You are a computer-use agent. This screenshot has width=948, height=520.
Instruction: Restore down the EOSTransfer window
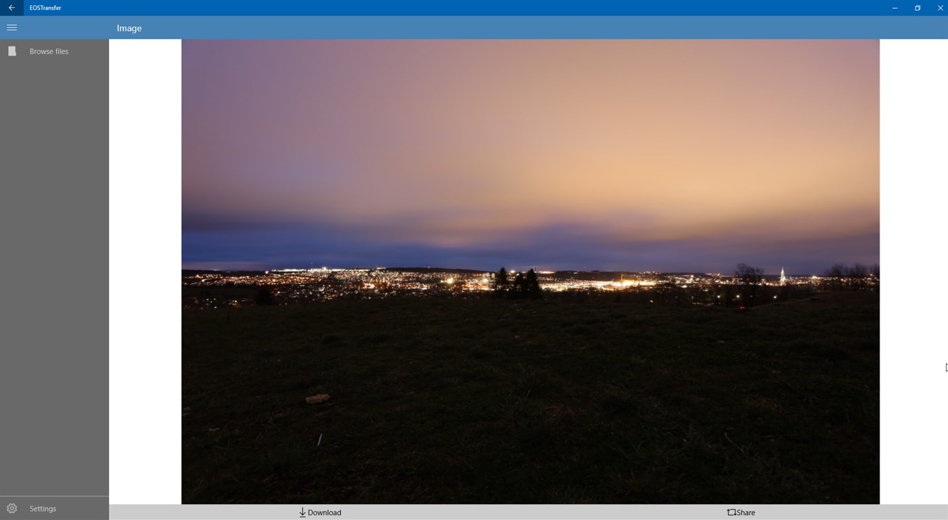click(917, 7)
